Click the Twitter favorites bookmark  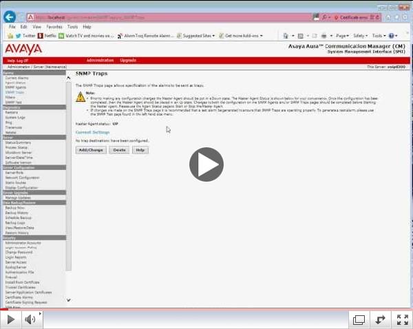point(25,36)
